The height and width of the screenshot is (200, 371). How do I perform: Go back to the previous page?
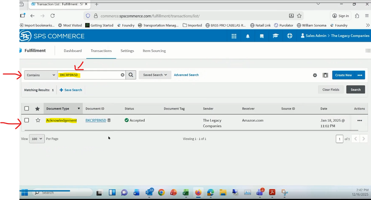coord(32,16)
